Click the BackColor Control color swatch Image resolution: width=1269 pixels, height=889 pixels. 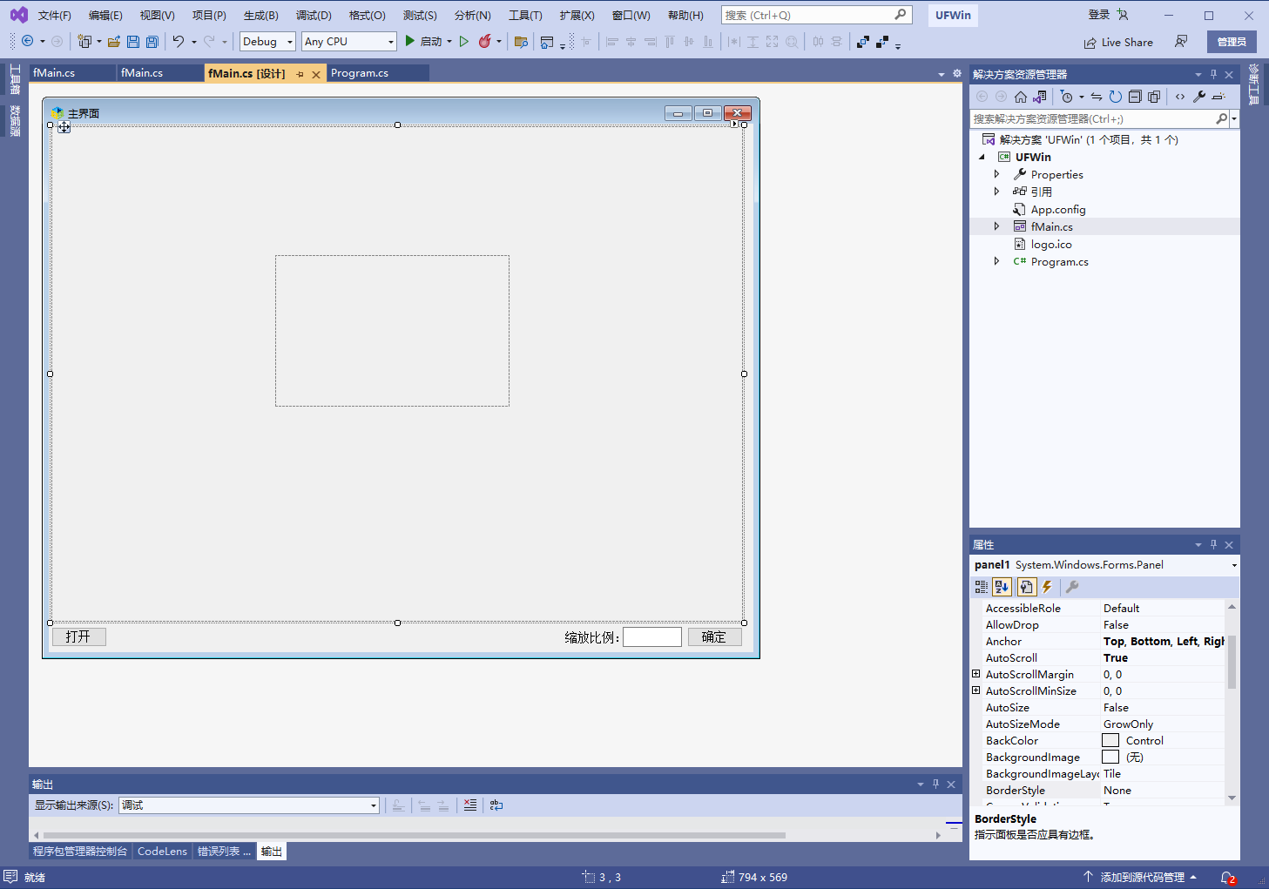1110,740
